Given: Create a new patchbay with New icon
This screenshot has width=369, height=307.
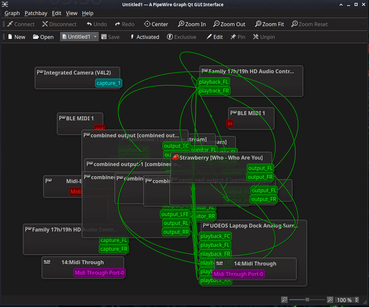Looking at the screenshot, I should coord(10,37).
